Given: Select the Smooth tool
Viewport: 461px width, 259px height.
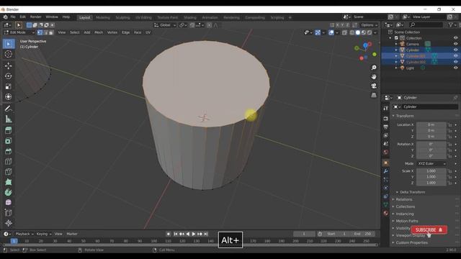Looking at the screenshot, I should click(x=9, y=203).
